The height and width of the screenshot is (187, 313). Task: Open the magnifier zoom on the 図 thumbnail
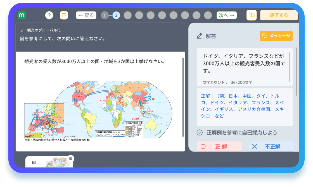pos(71,159)
